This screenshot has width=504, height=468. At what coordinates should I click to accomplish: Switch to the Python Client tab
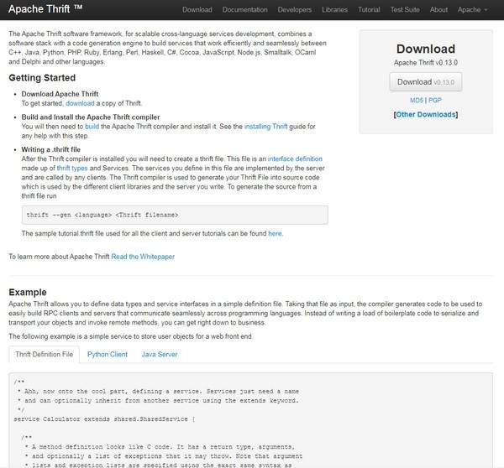tap(108, 355)
